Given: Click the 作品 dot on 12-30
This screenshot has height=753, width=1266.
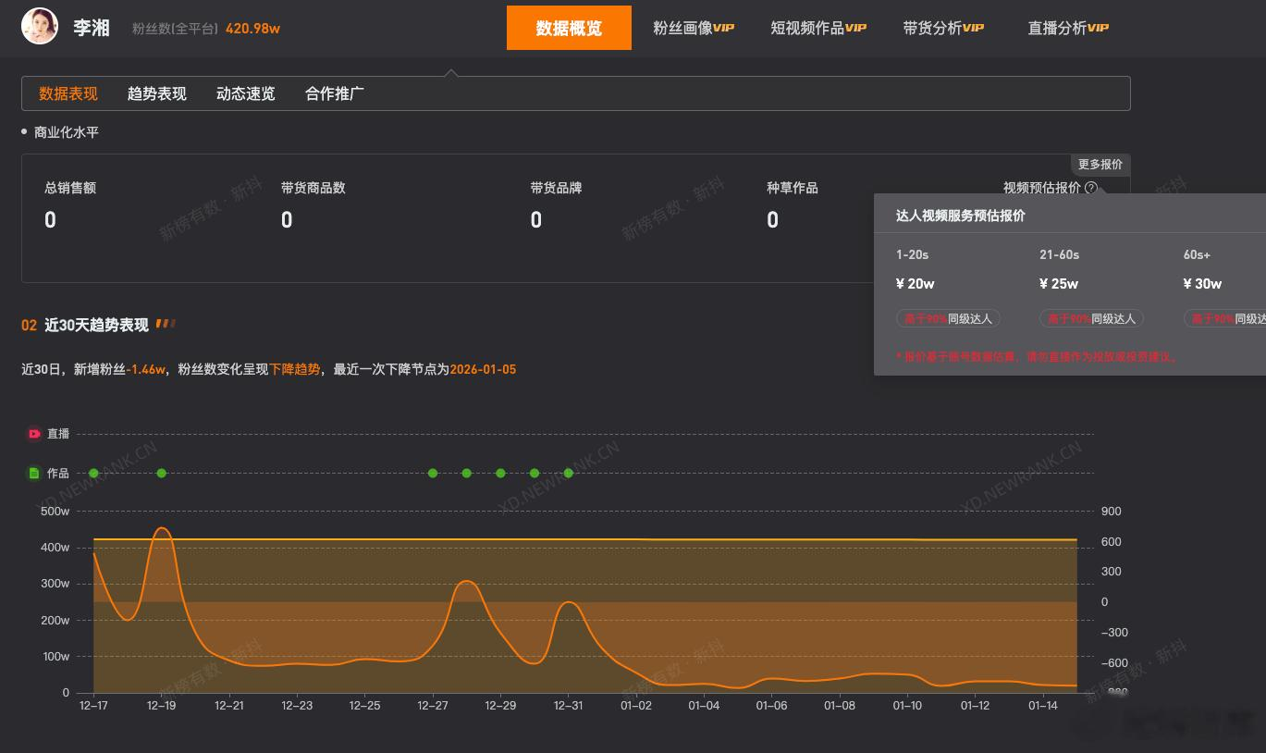Looking at the screenshot, I should (535, 474).
